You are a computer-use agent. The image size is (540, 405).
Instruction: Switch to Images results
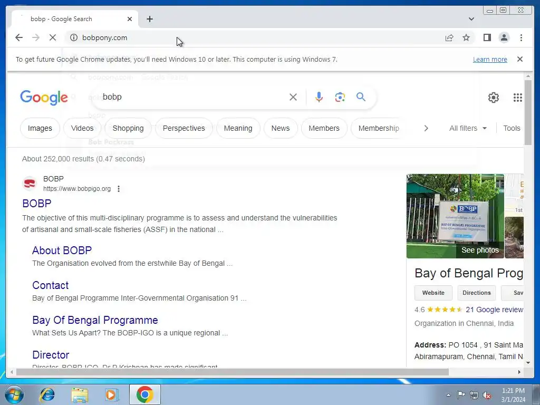coord(40,128)
